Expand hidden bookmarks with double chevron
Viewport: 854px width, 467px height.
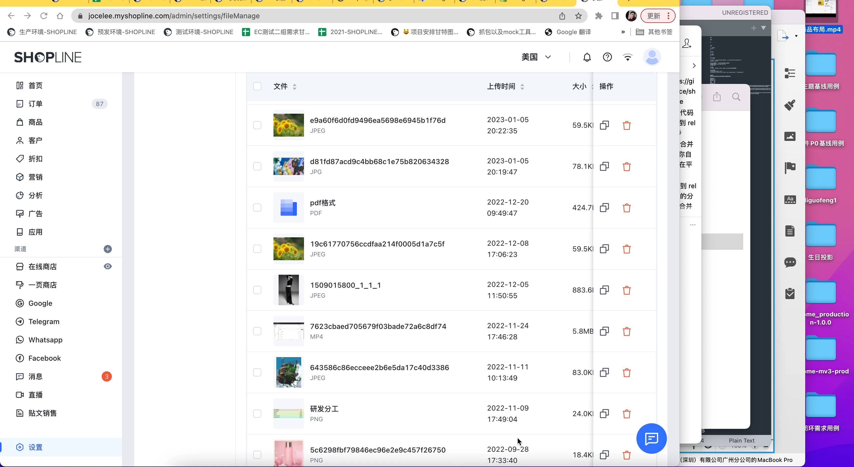click(623, 32)
